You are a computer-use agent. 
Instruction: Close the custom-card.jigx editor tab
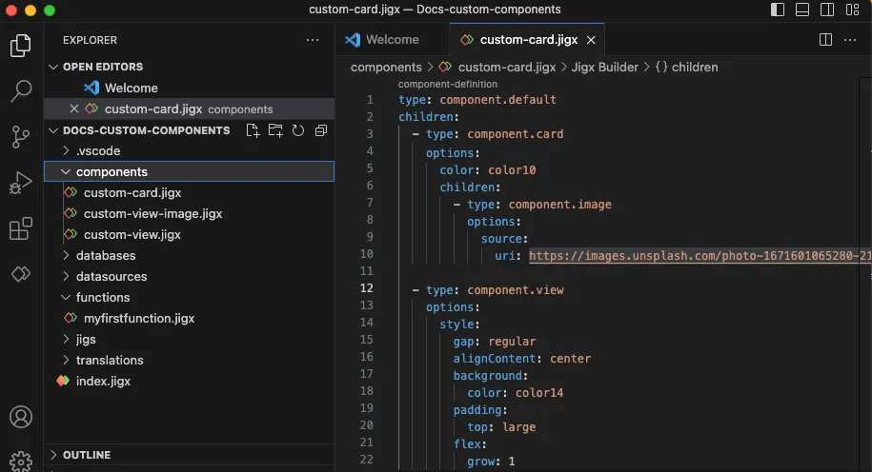tap(591, 40)
